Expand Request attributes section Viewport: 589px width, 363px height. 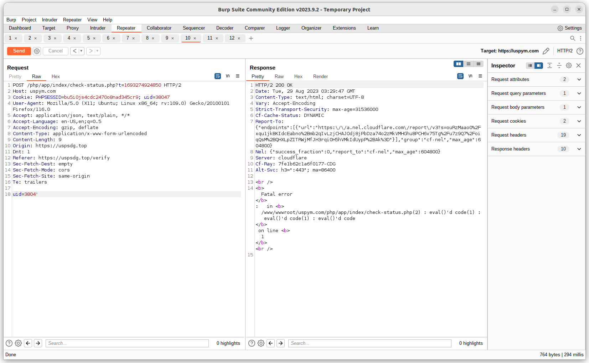point(536,80)
